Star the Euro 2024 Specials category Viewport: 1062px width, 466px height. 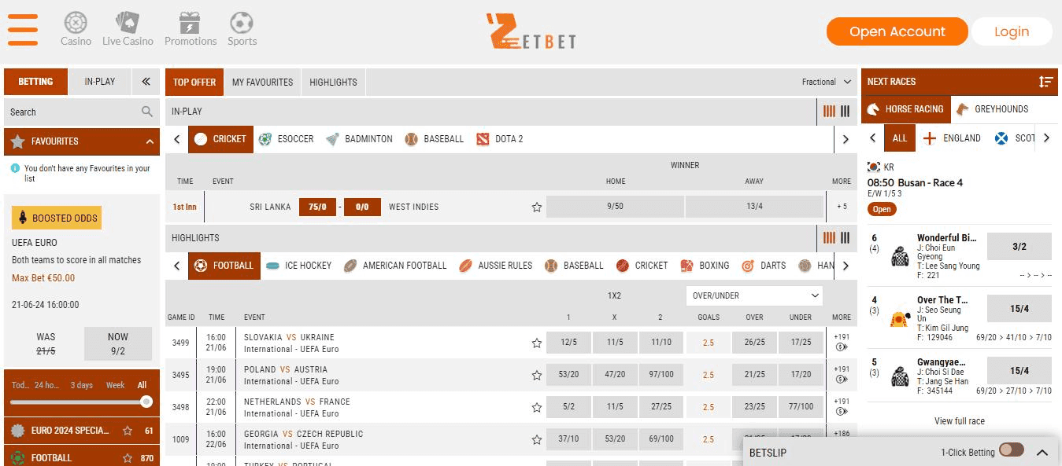click(128, 431)
